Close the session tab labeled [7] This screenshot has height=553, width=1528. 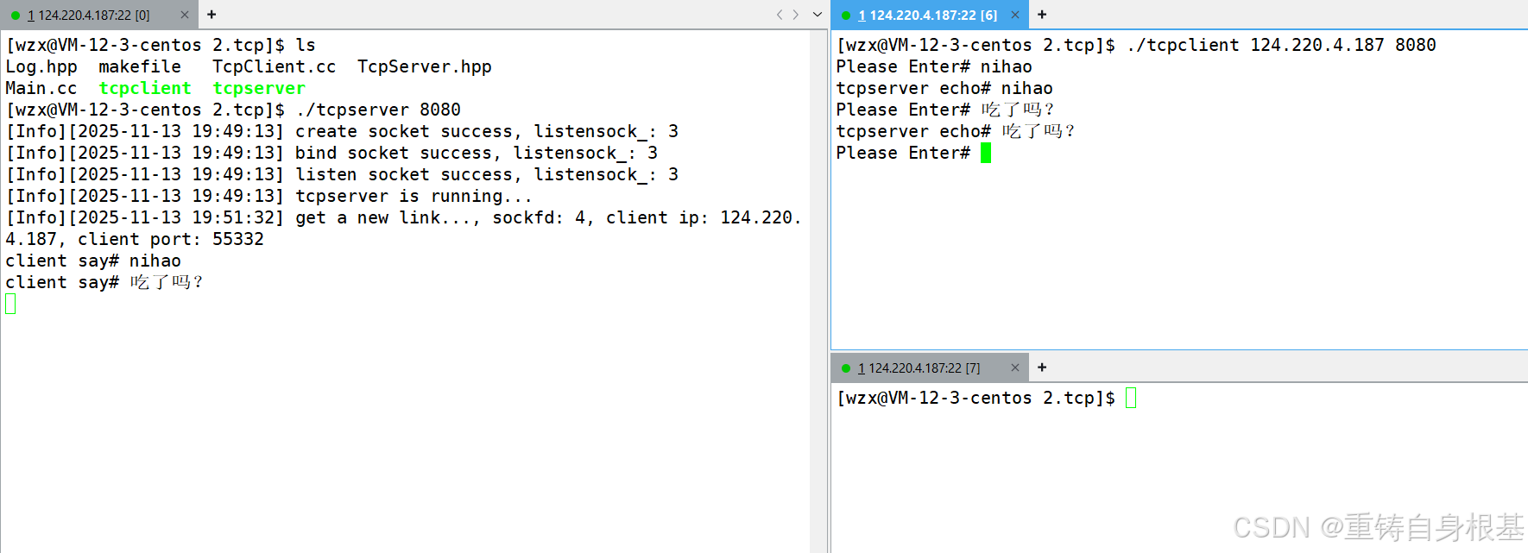click(x=1015, y=368)
